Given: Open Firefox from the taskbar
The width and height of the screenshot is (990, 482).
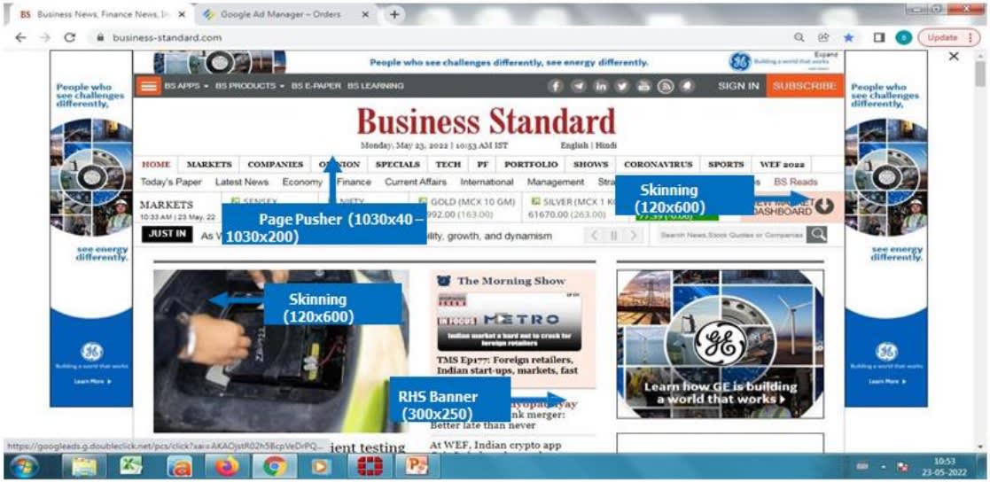Looking at the screenshot, I should tap(227, 466).
